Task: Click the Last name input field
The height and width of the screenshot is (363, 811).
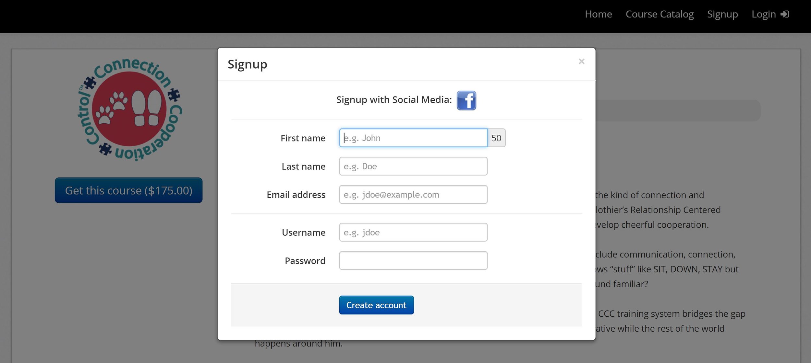Action: point(413,166)
